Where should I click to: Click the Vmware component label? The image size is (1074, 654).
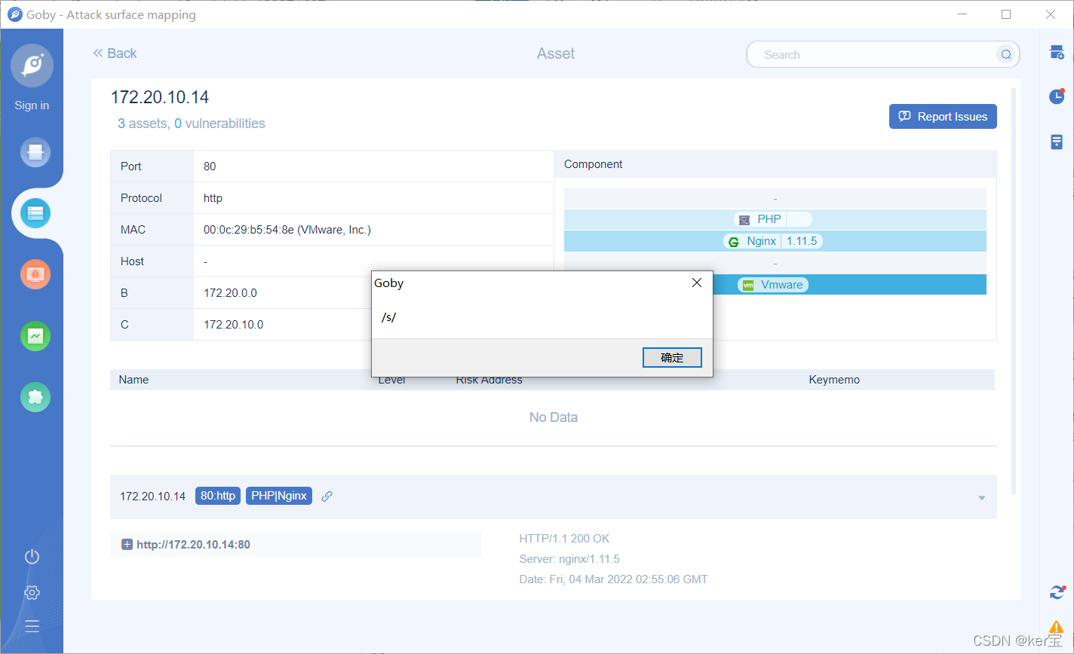click(782, 285)
